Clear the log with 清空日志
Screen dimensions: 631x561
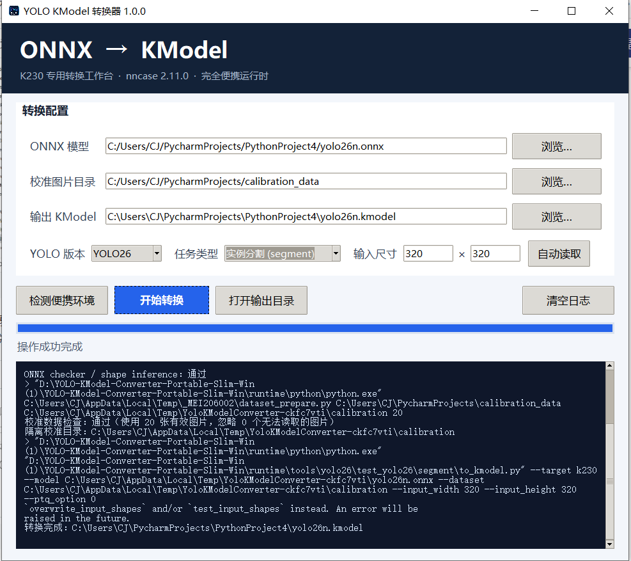click(x=568, y=300)
